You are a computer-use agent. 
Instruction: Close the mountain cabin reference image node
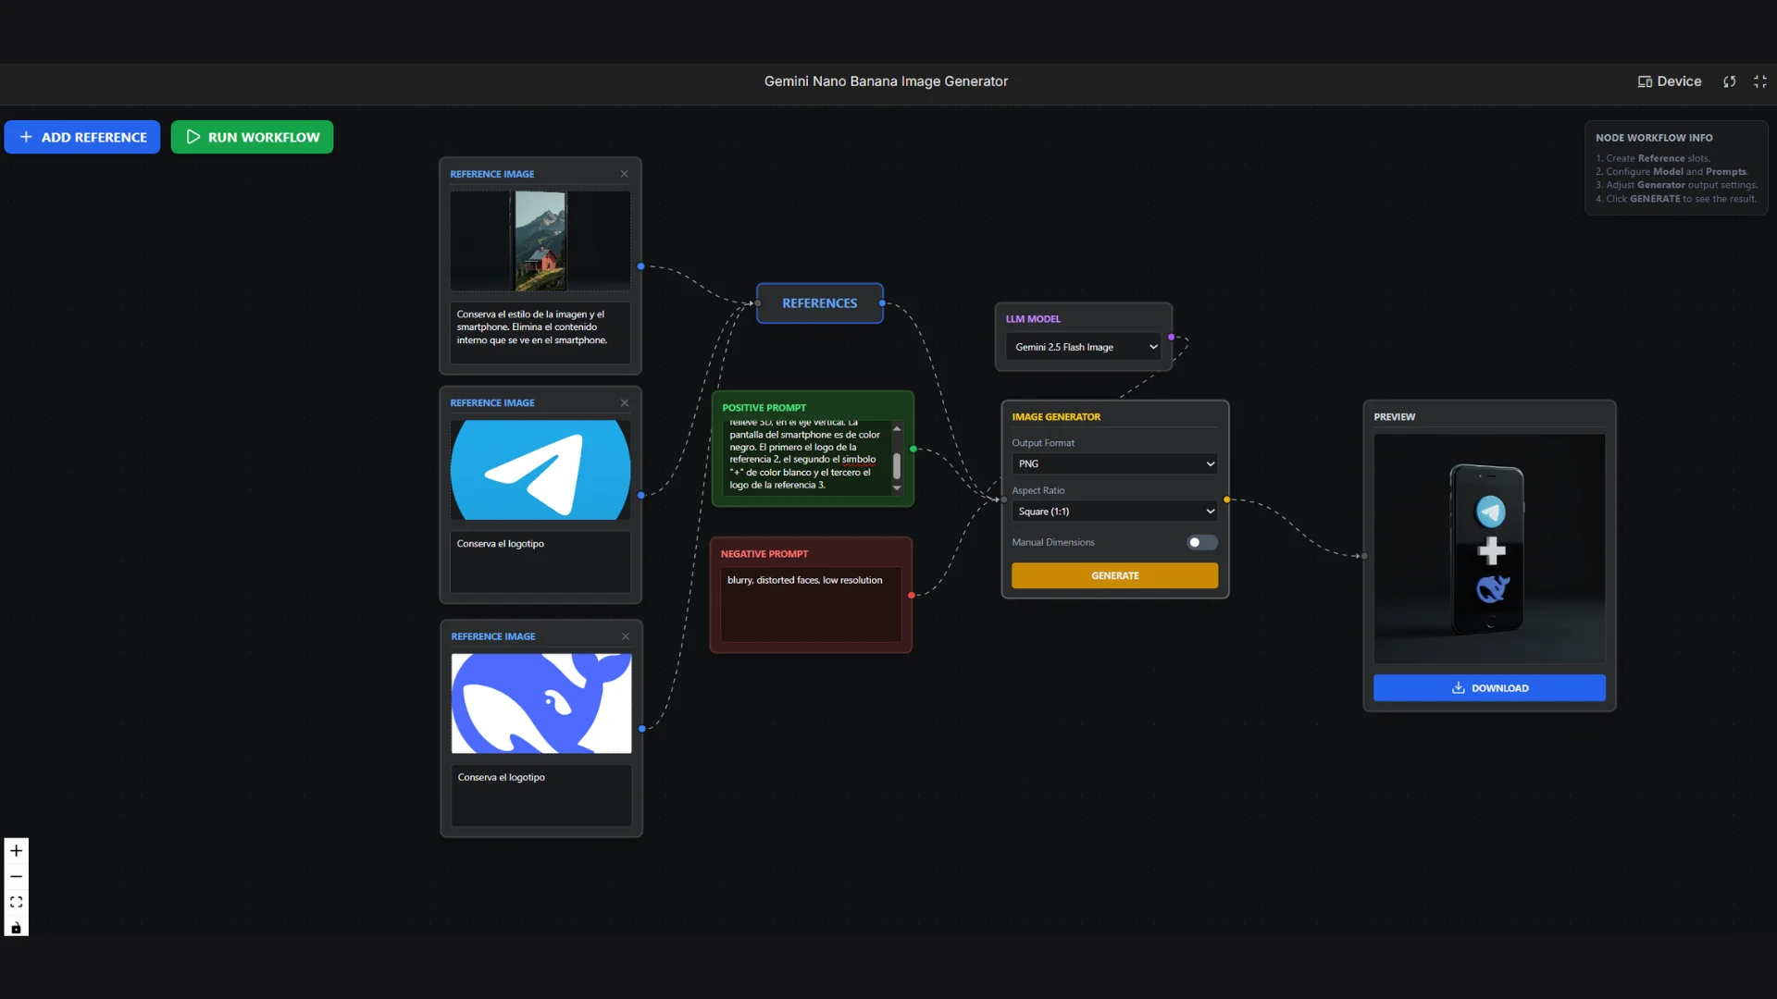click(625, 174)
